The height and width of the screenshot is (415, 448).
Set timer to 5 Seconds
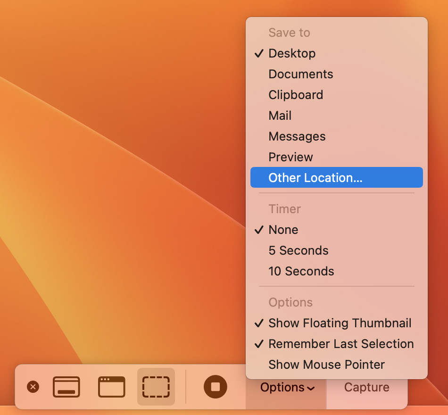coord(337,251)
